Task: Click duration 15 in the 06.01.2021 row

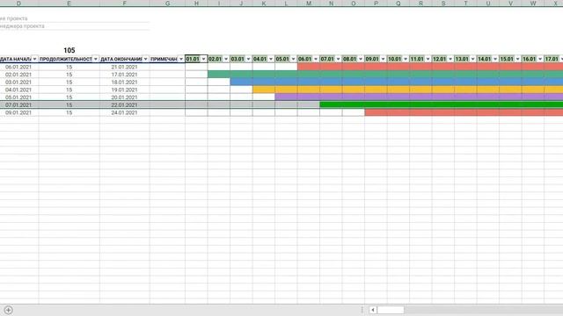Action: point(69,67)
